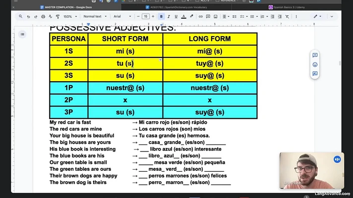Activate the paint format tool

pyautogui.click(x=58, y=16)
